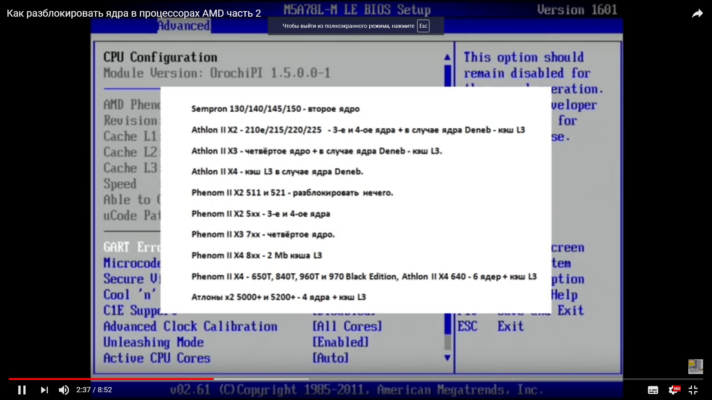
Task: Toggle subtitles on the video
Action: 653,390
